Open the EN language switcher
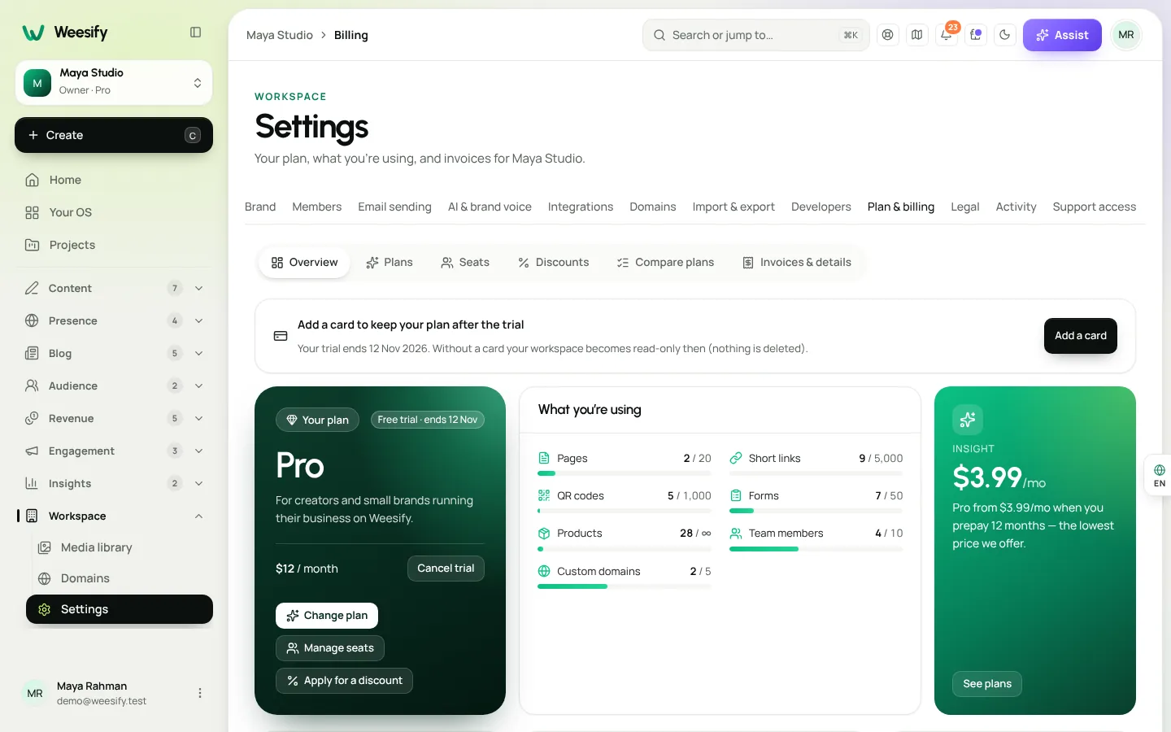The image size is (1171, 732). (x=1159, y=476)
